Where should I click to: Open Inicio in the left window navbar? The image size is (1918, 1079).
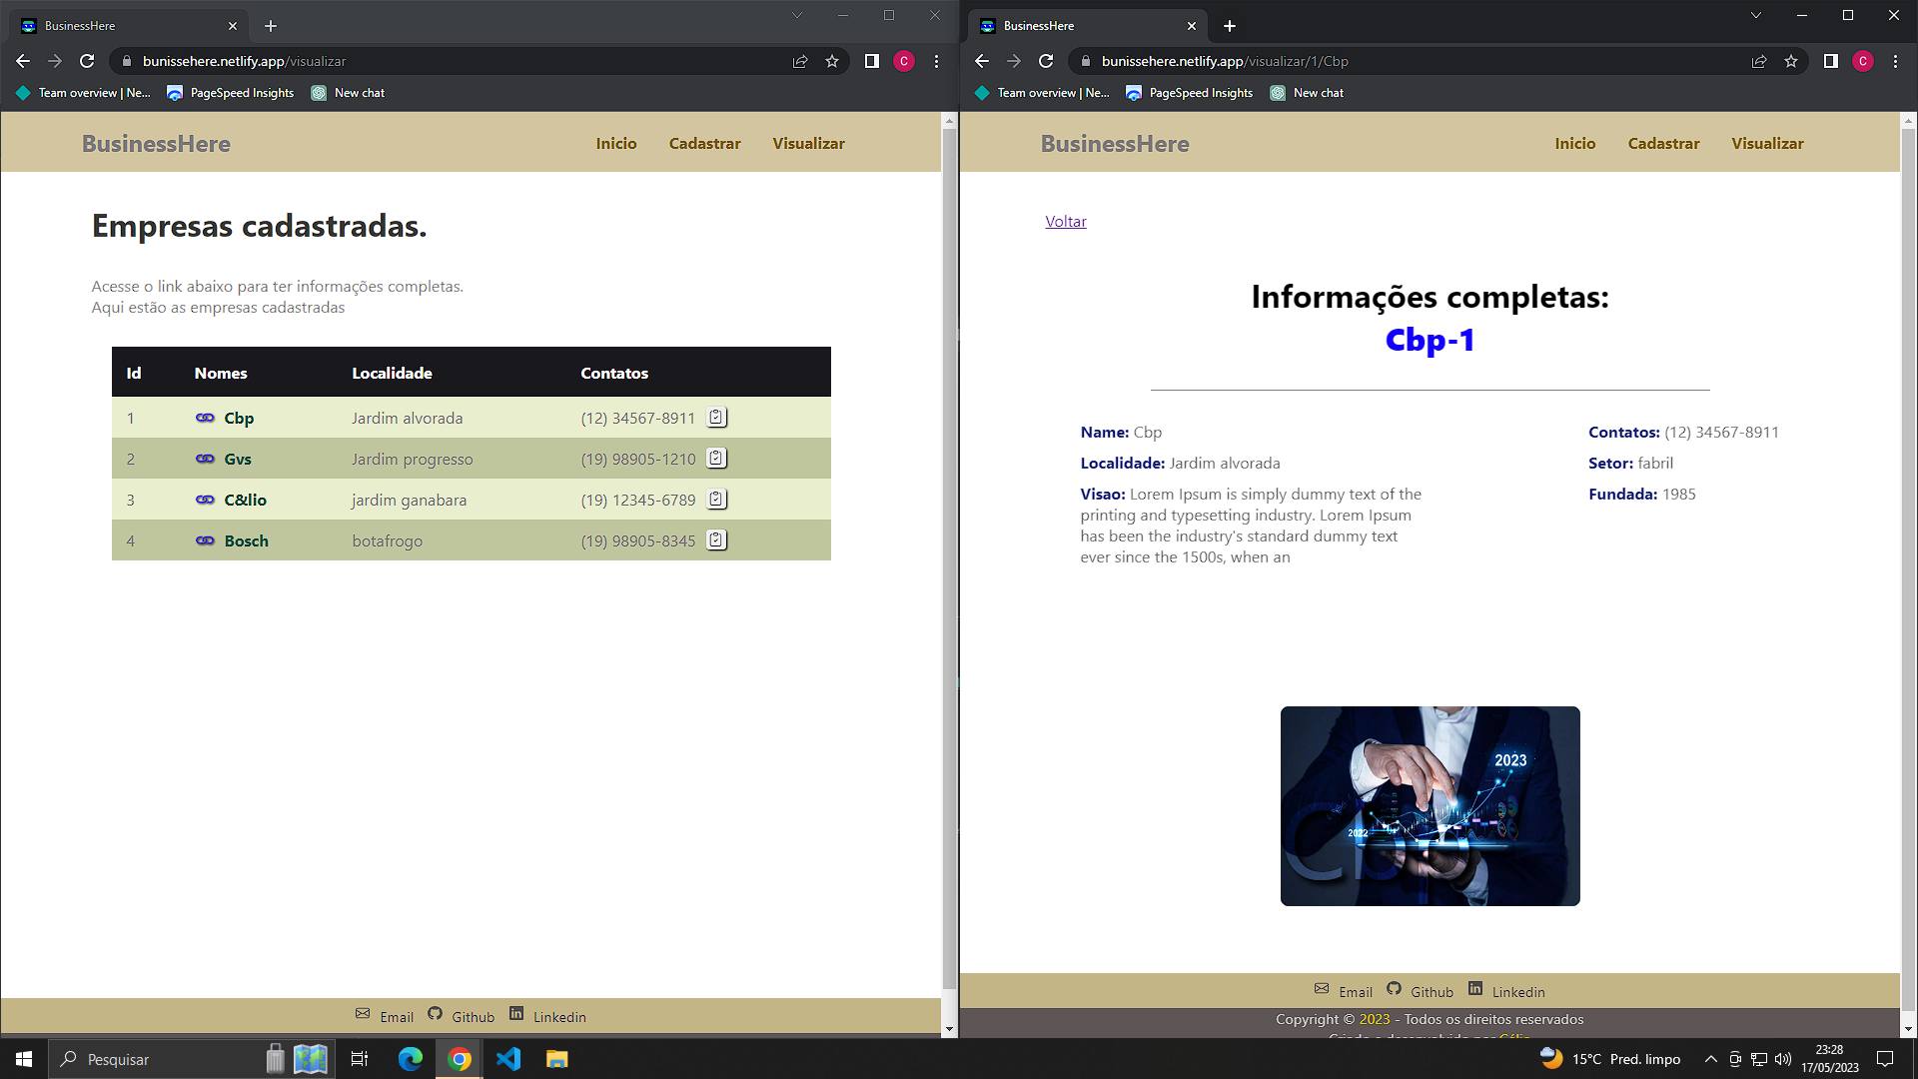(616, 143)
